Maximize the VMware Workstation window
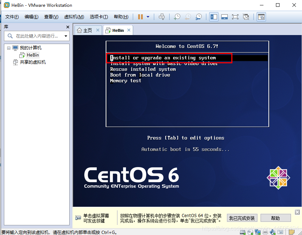Screen dimensions: 302x235 [x=278, y=5]
